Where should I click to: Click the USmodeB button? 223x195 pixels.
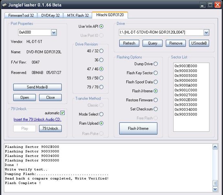pos(199,43)
